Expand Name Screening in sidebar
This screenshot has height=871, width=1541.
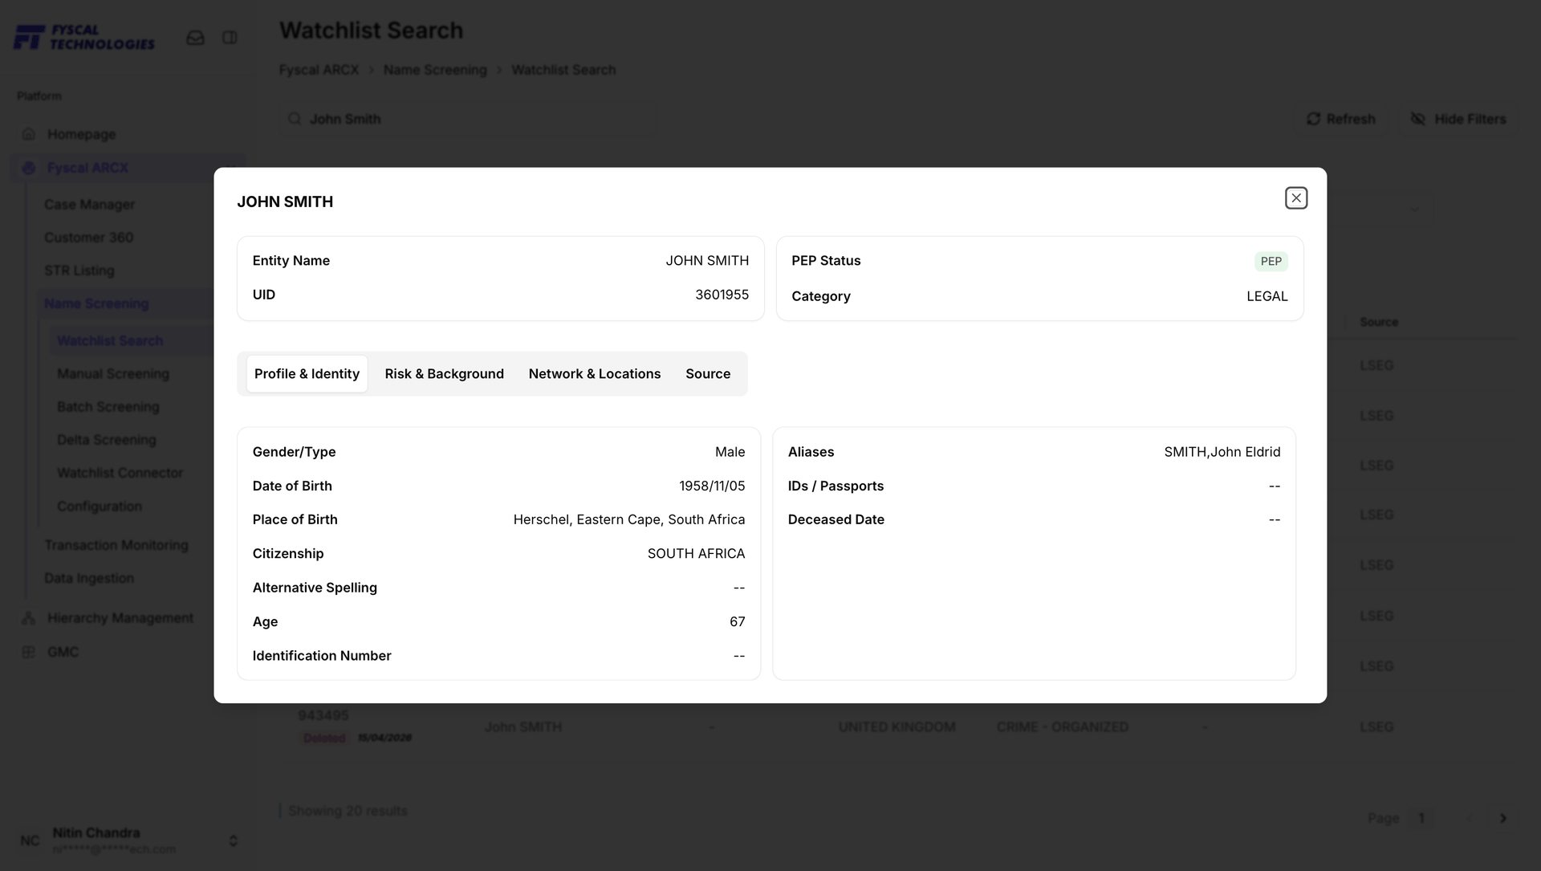tap(96, 303)
